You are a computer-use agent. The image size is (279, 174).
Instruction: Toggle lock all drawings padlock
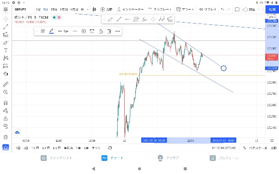pos(6,118)
